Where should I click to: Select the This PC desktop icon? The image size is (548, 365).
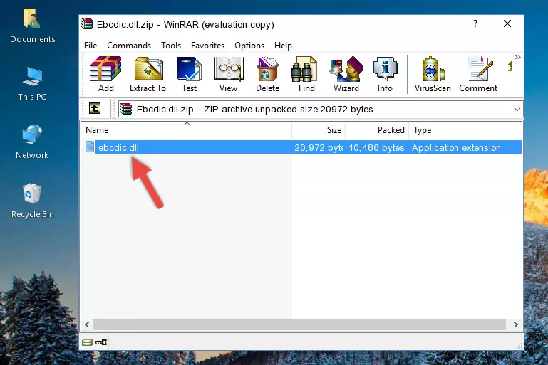tap(32, 84)
